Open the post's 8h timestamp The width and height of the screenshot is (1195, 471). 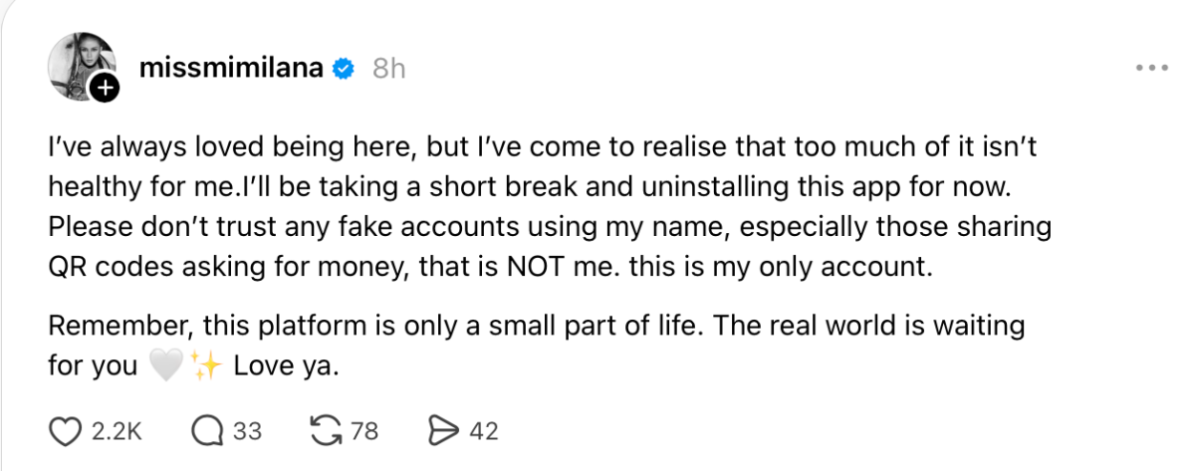click(389, 69)
